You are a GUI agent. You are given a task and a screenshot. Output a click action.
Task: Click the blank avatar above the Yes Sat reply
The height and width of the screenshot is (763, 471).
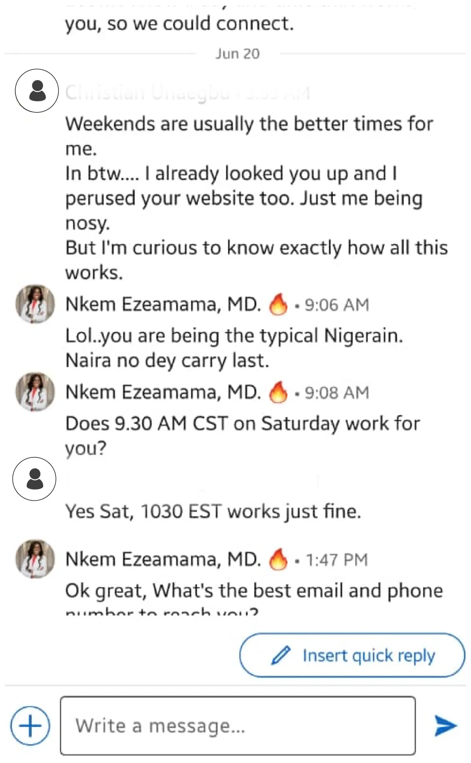pyautogui.click(x=35, y=479)
